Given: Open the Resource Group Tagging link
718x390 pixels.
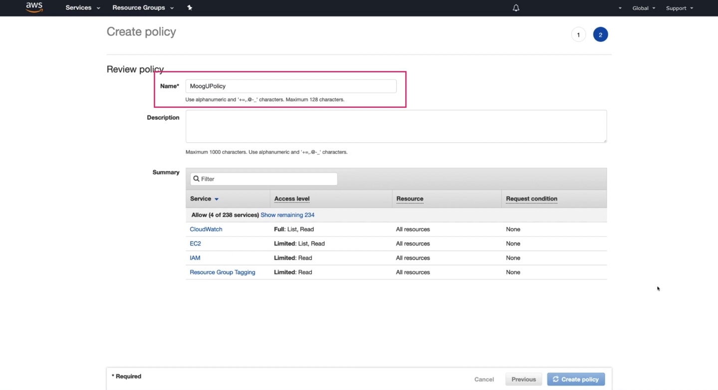Looking at the screenshot, I should coord(223,272).
